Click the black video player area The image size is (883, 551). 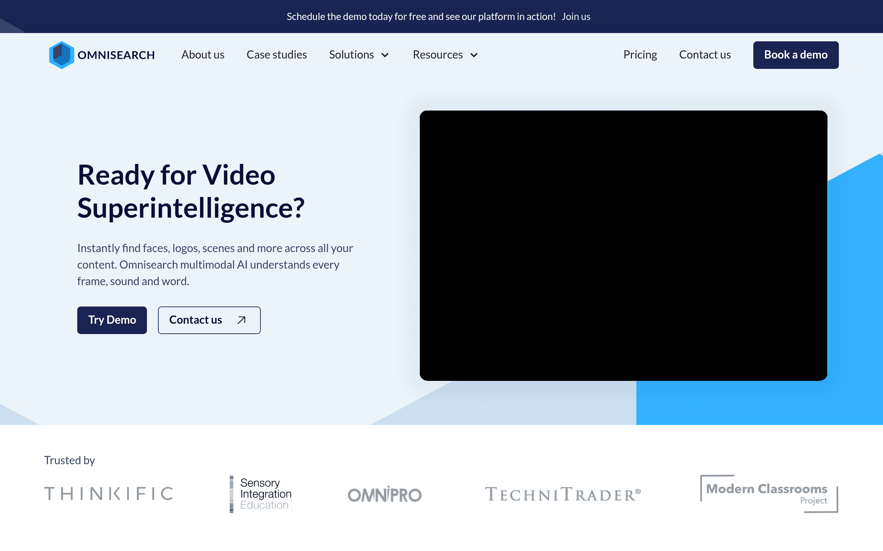click(x=623, y=246)
